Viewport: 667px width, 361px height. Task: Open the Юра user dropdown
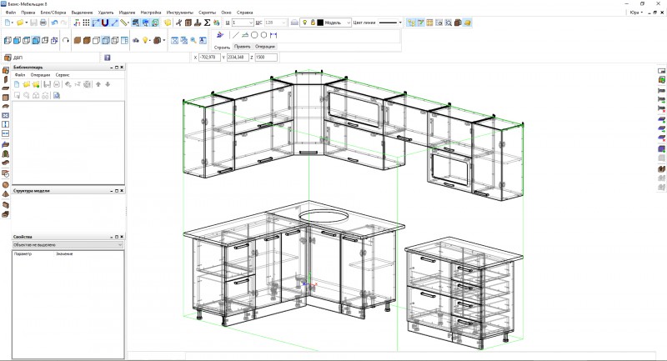point(636,13)
